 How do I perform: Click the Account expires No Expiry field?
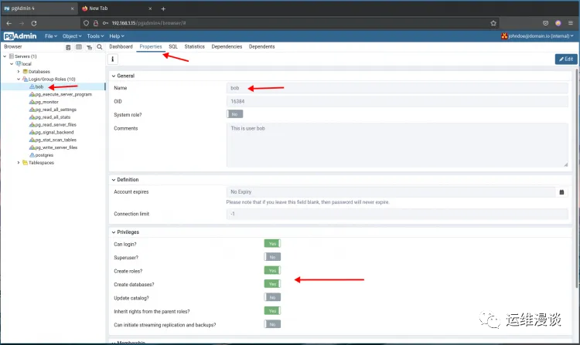tap(391, 192)
